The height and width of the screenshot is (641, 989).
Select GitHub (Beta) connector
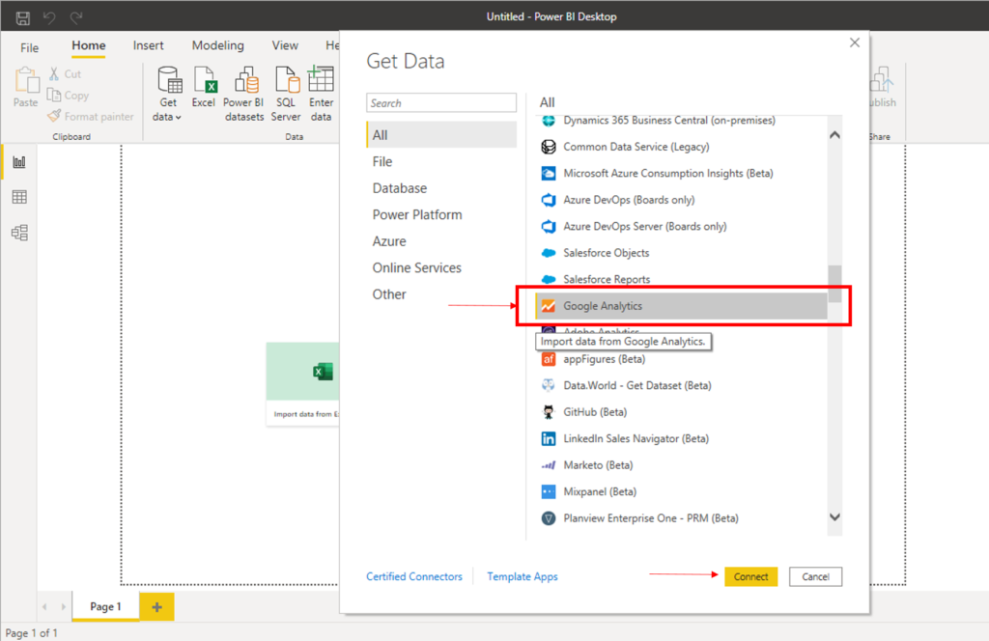click(595, 411)
